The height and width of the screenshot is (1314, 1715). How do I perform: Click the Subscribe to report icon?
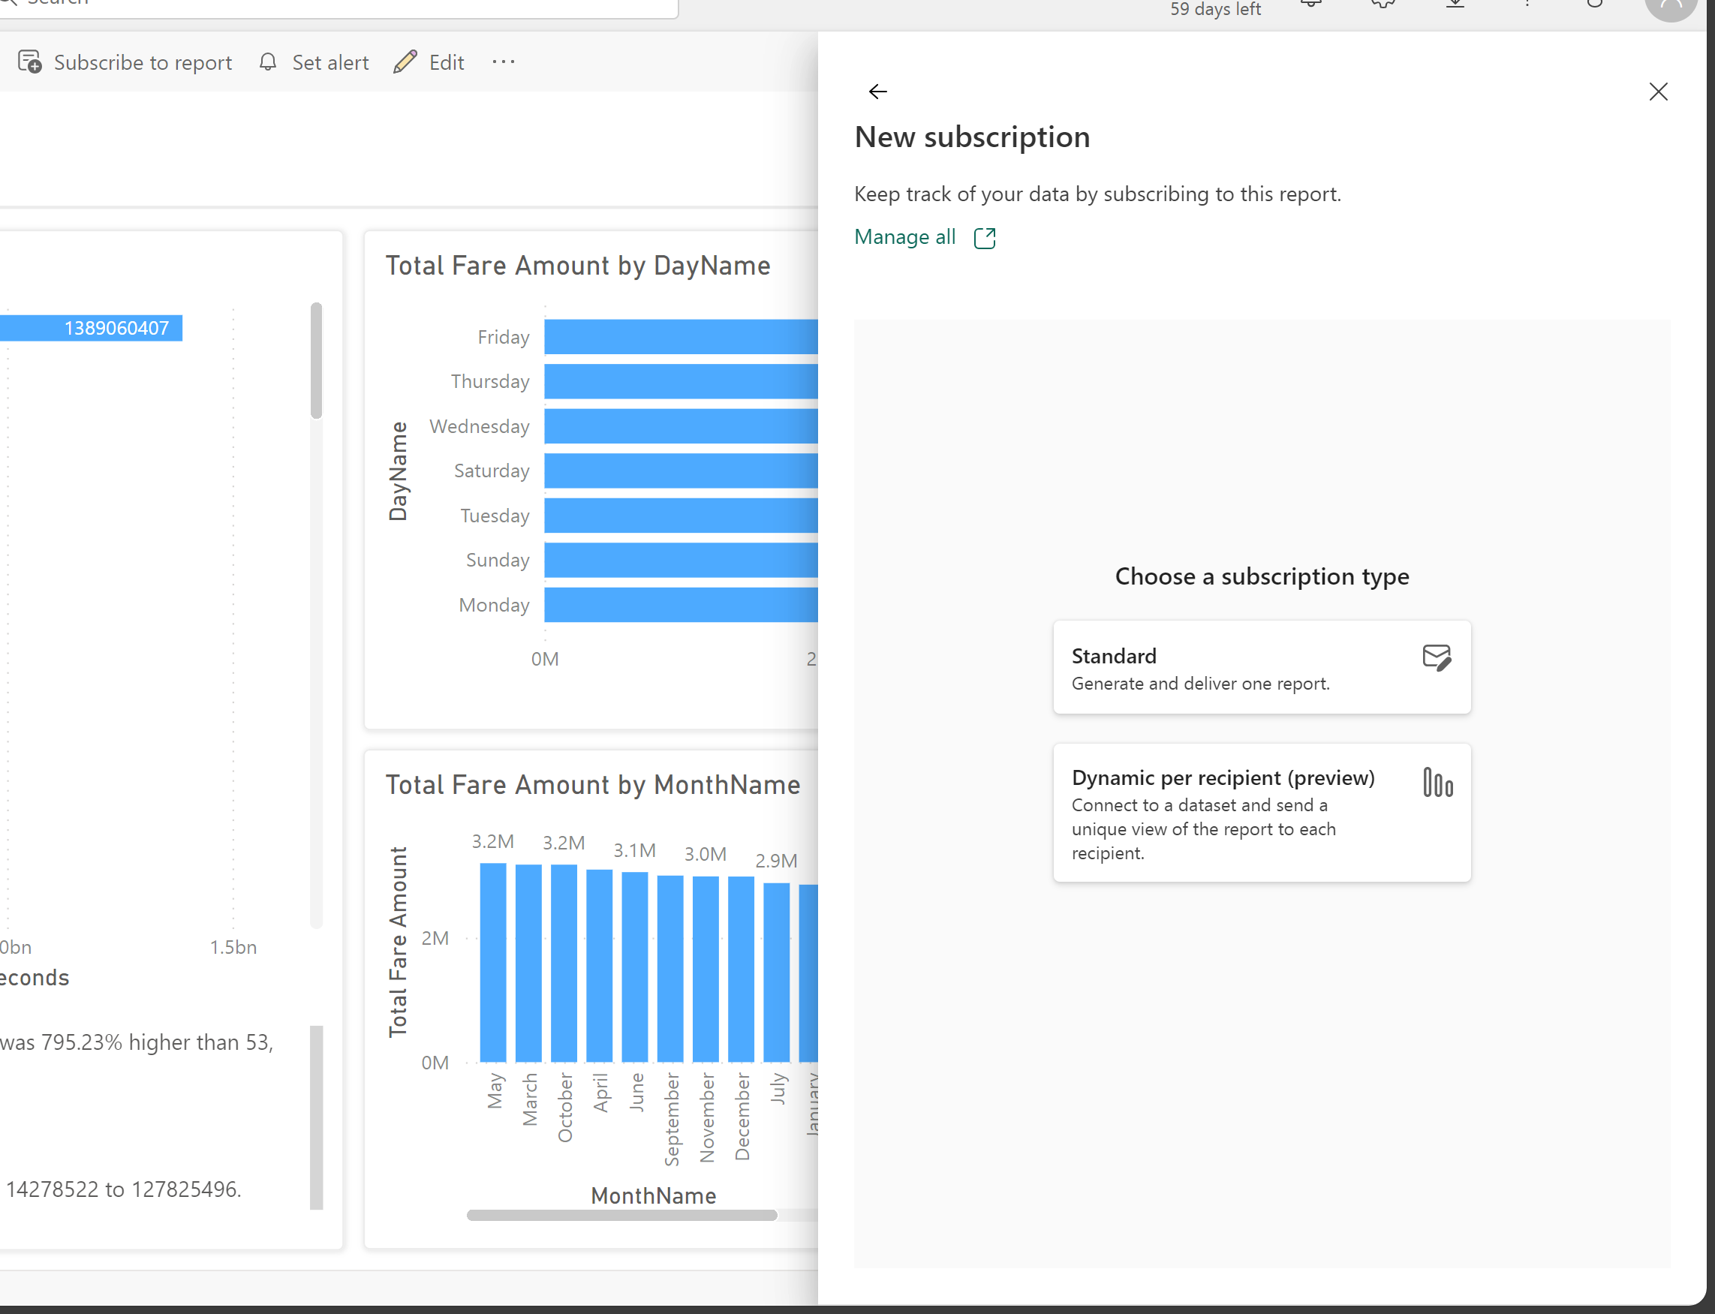[30, 62]
